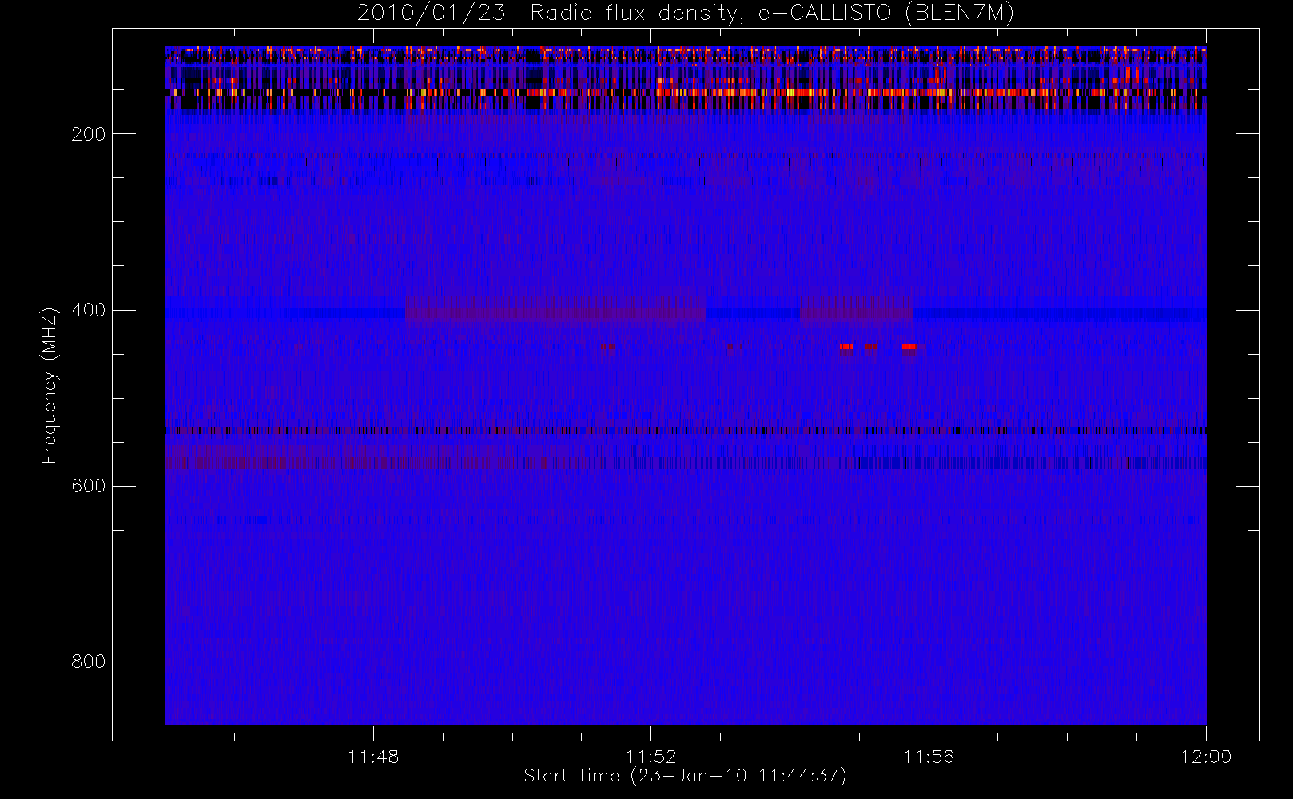The image size is (1293, 799).
Task: Click the 12:00 time tick label
Action: click(x=1206, y=757)
